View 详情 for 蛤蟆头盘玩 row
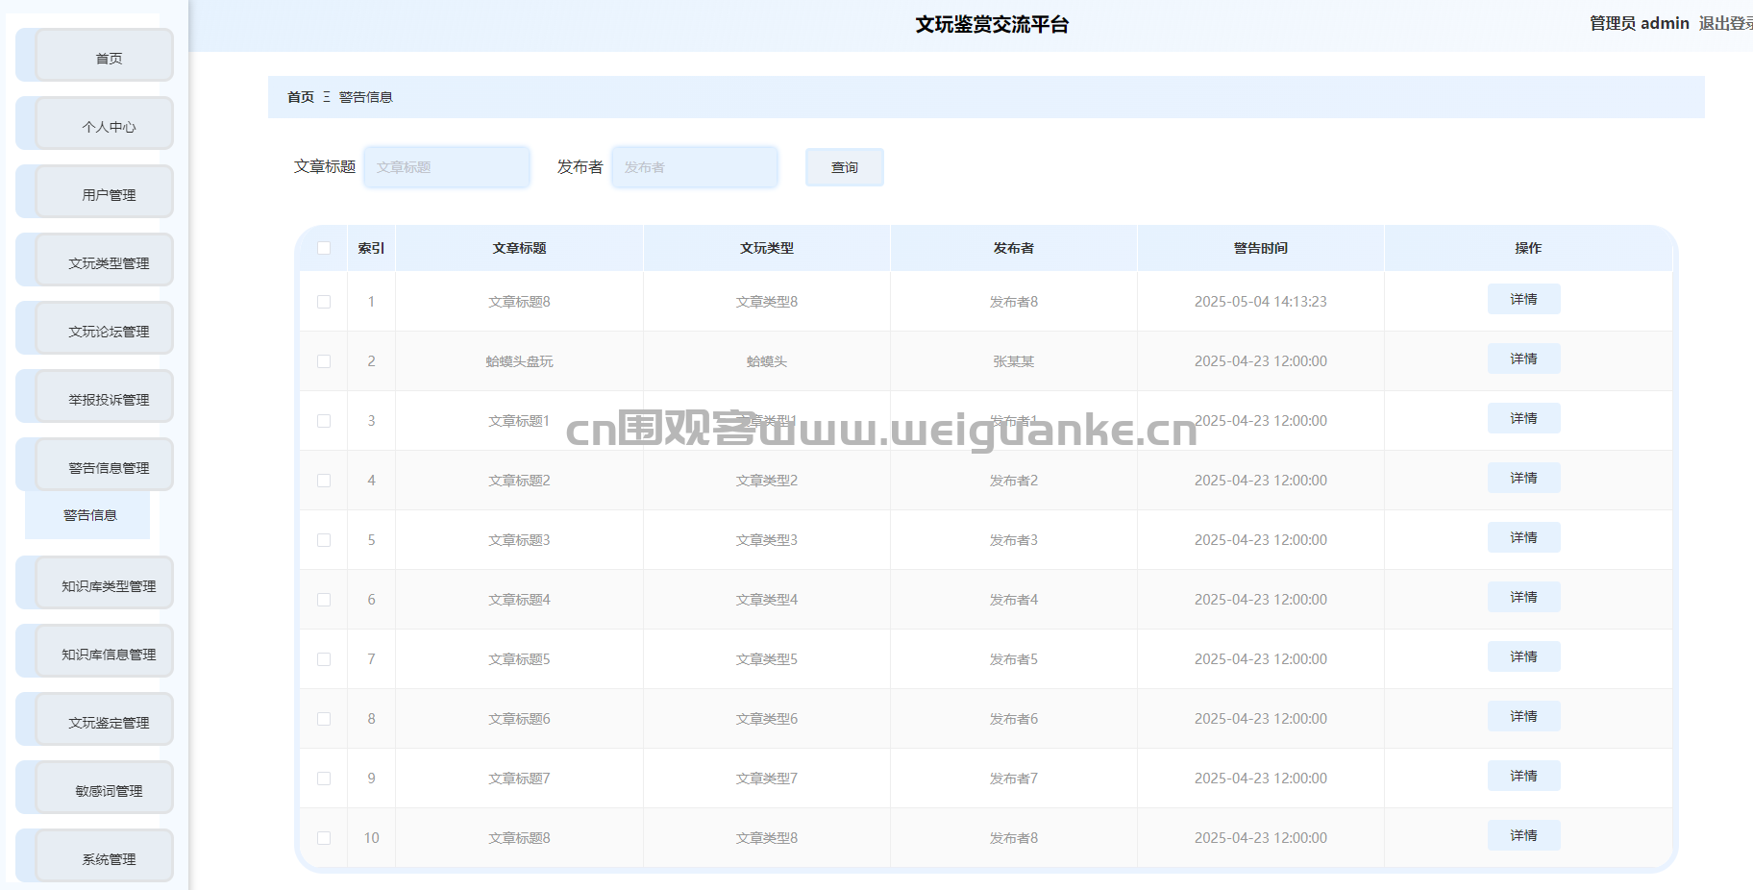 pyautogui.click(x=1523, y=358)
